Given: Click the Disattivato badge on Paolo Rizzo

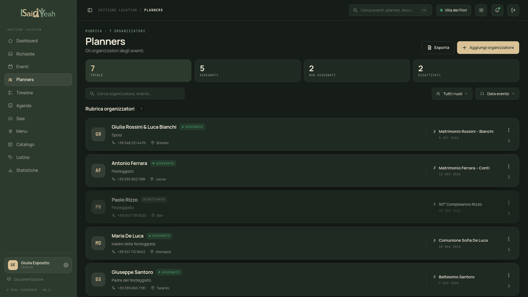Looking at the screenshot, I should click(154, 199).
